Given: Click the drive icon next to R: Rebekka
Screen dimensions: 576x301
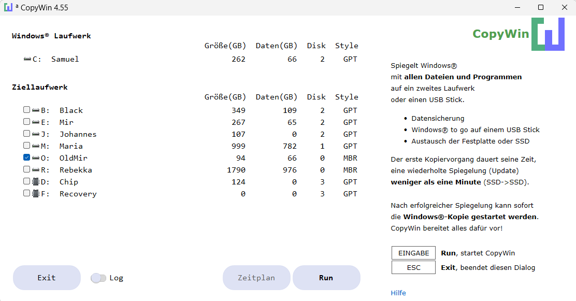Looking at the screenshot, I should tap(36, 170).
